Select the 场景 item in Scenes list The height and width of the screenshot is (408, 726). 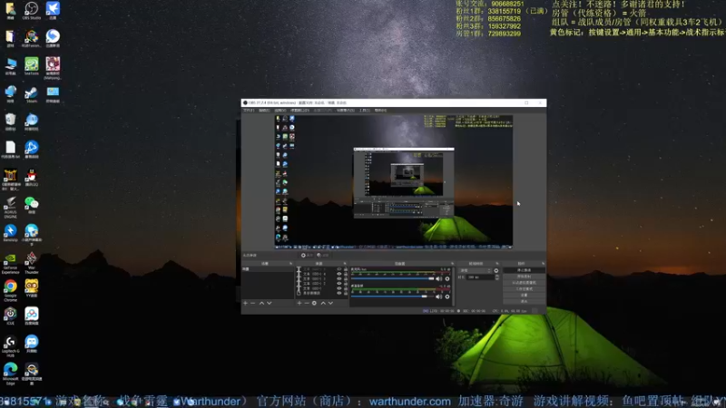(x=268, y=269)
